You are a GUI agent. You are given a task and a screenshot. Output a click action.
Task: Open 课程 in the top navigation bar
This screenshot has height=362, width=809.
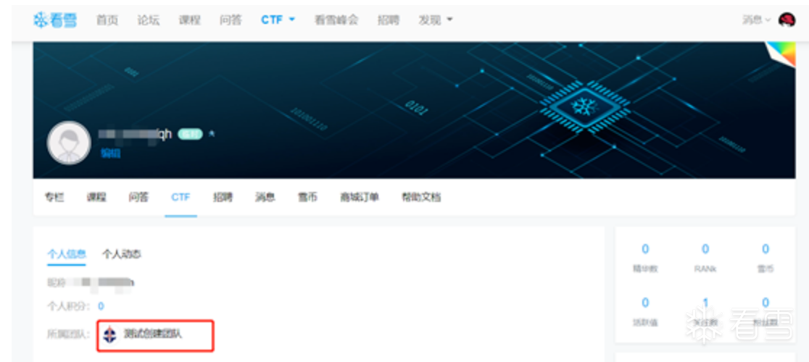pyautogui.click(x=189, y=20)
